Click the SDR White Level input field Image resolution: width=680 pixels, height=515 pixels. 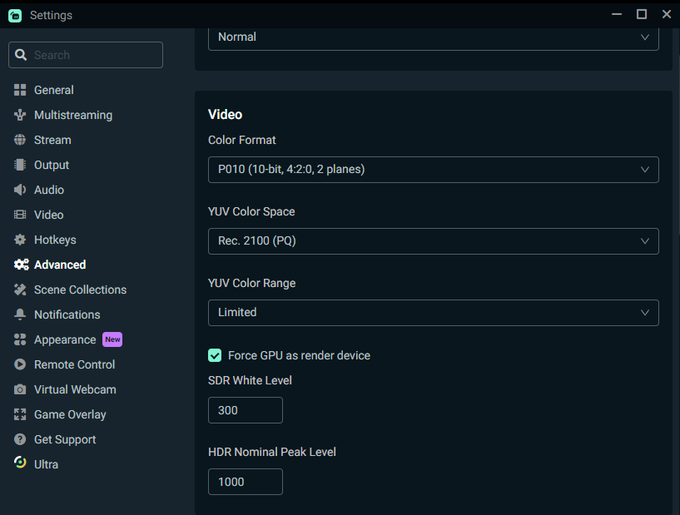click(245, 409)
